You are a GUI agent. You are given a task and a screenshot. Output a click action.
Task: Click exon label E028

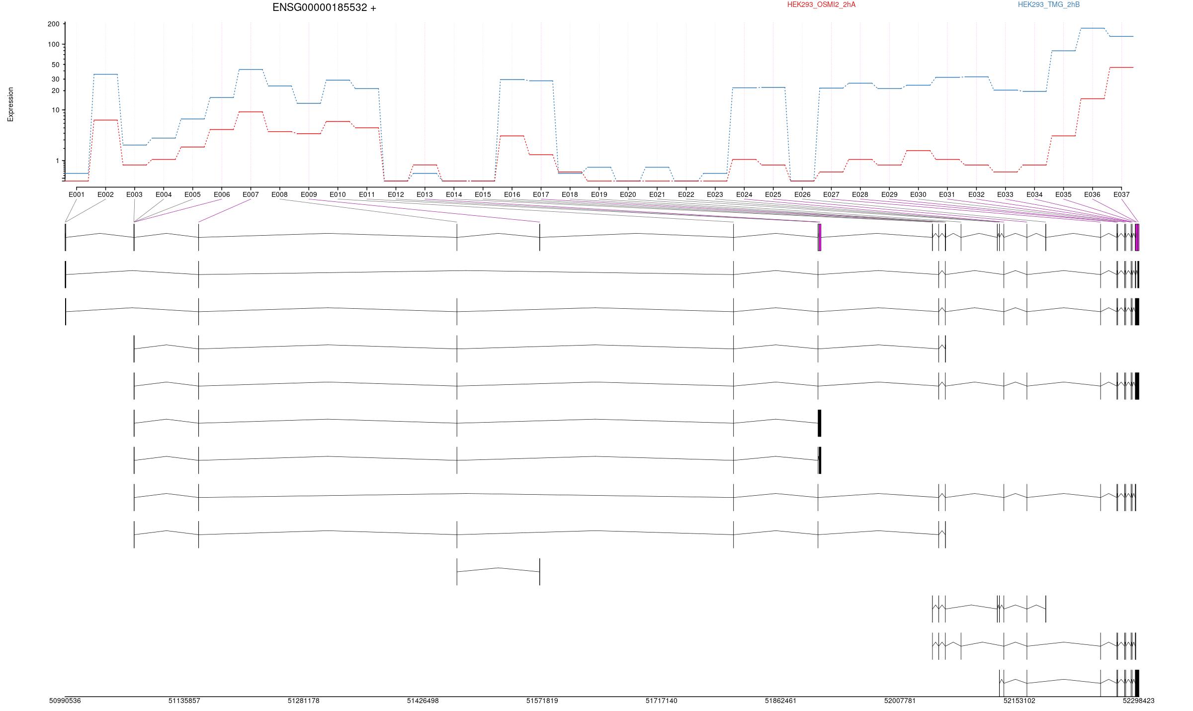860,194
